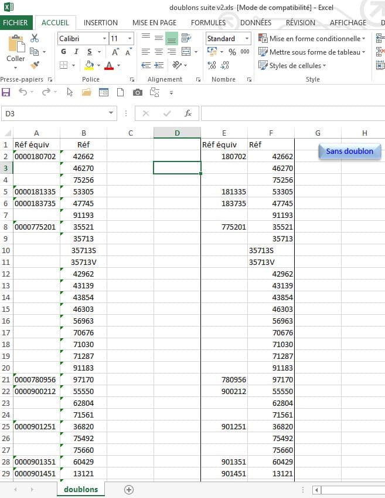Select the Format Painter brush

click(x=35, y=65)
